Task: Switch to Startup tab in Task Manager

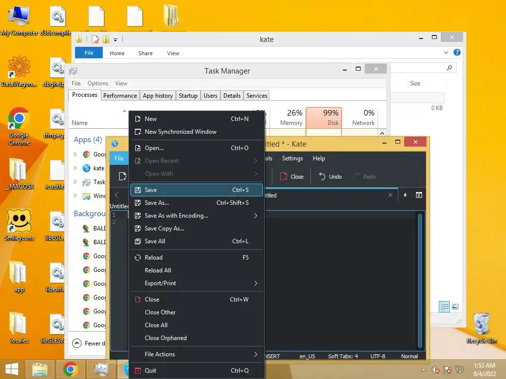Action: [x=188, y=96]
